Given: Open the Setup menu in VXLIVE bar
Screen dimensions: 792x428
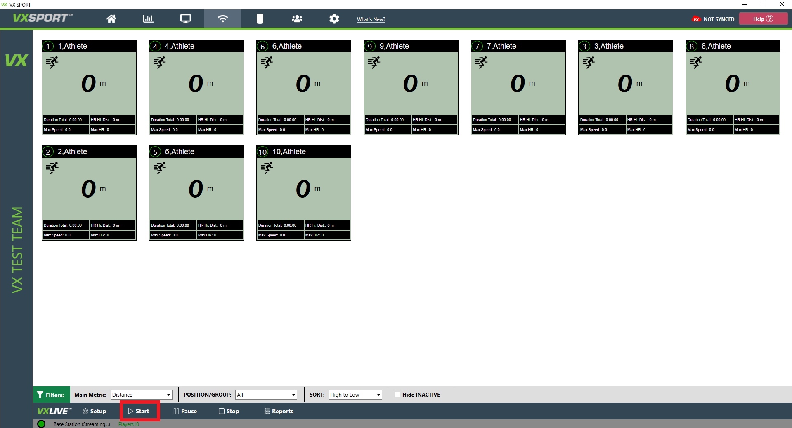Looking at the screenshot, I should coord(94,411).
